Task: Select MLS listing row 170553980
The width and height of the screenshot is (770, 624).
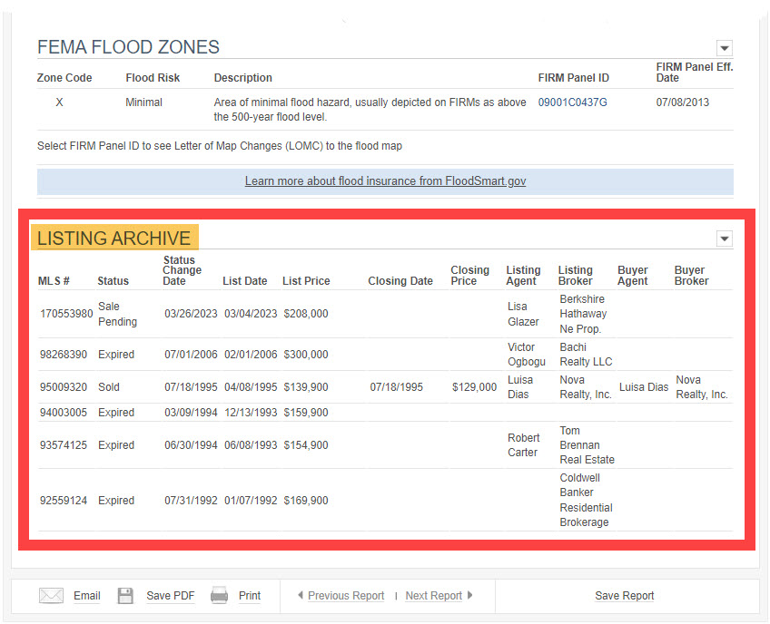Action: pyautogui.click(x=386, y=314)
